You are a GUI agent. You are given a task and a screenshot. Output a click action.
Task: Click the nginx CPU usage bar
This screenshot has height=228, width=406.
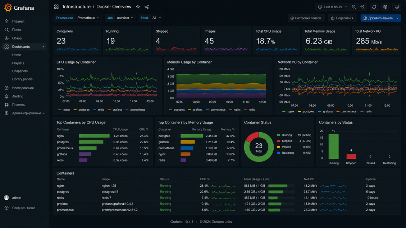coord(94,136)
